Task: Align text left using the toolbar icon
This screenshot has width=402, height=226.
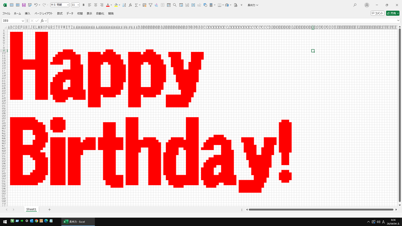Action: tap(89, 5)
